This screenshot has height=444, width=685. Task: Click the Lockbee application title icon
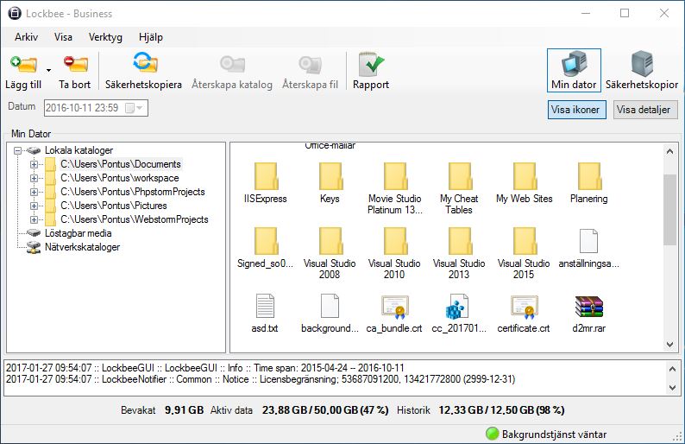(x=15, y=14)
